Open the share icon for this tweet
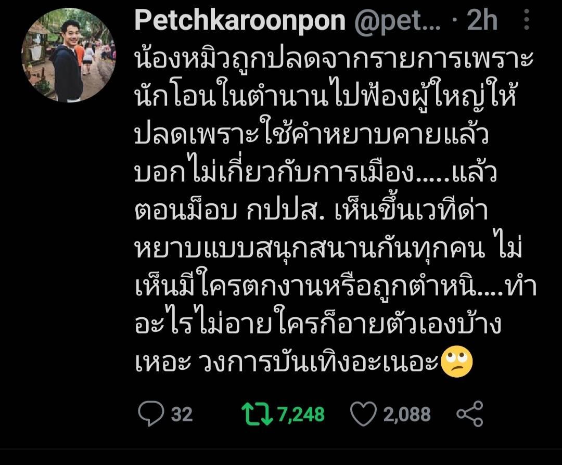 pyautogui.click(x=469, y=414)
